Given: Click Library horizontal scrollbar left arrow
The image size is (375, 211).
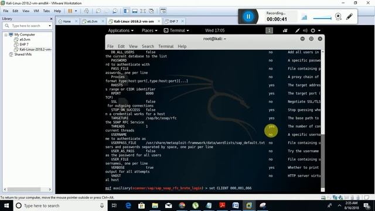Looking at the screenshot, I should point(5,189).
